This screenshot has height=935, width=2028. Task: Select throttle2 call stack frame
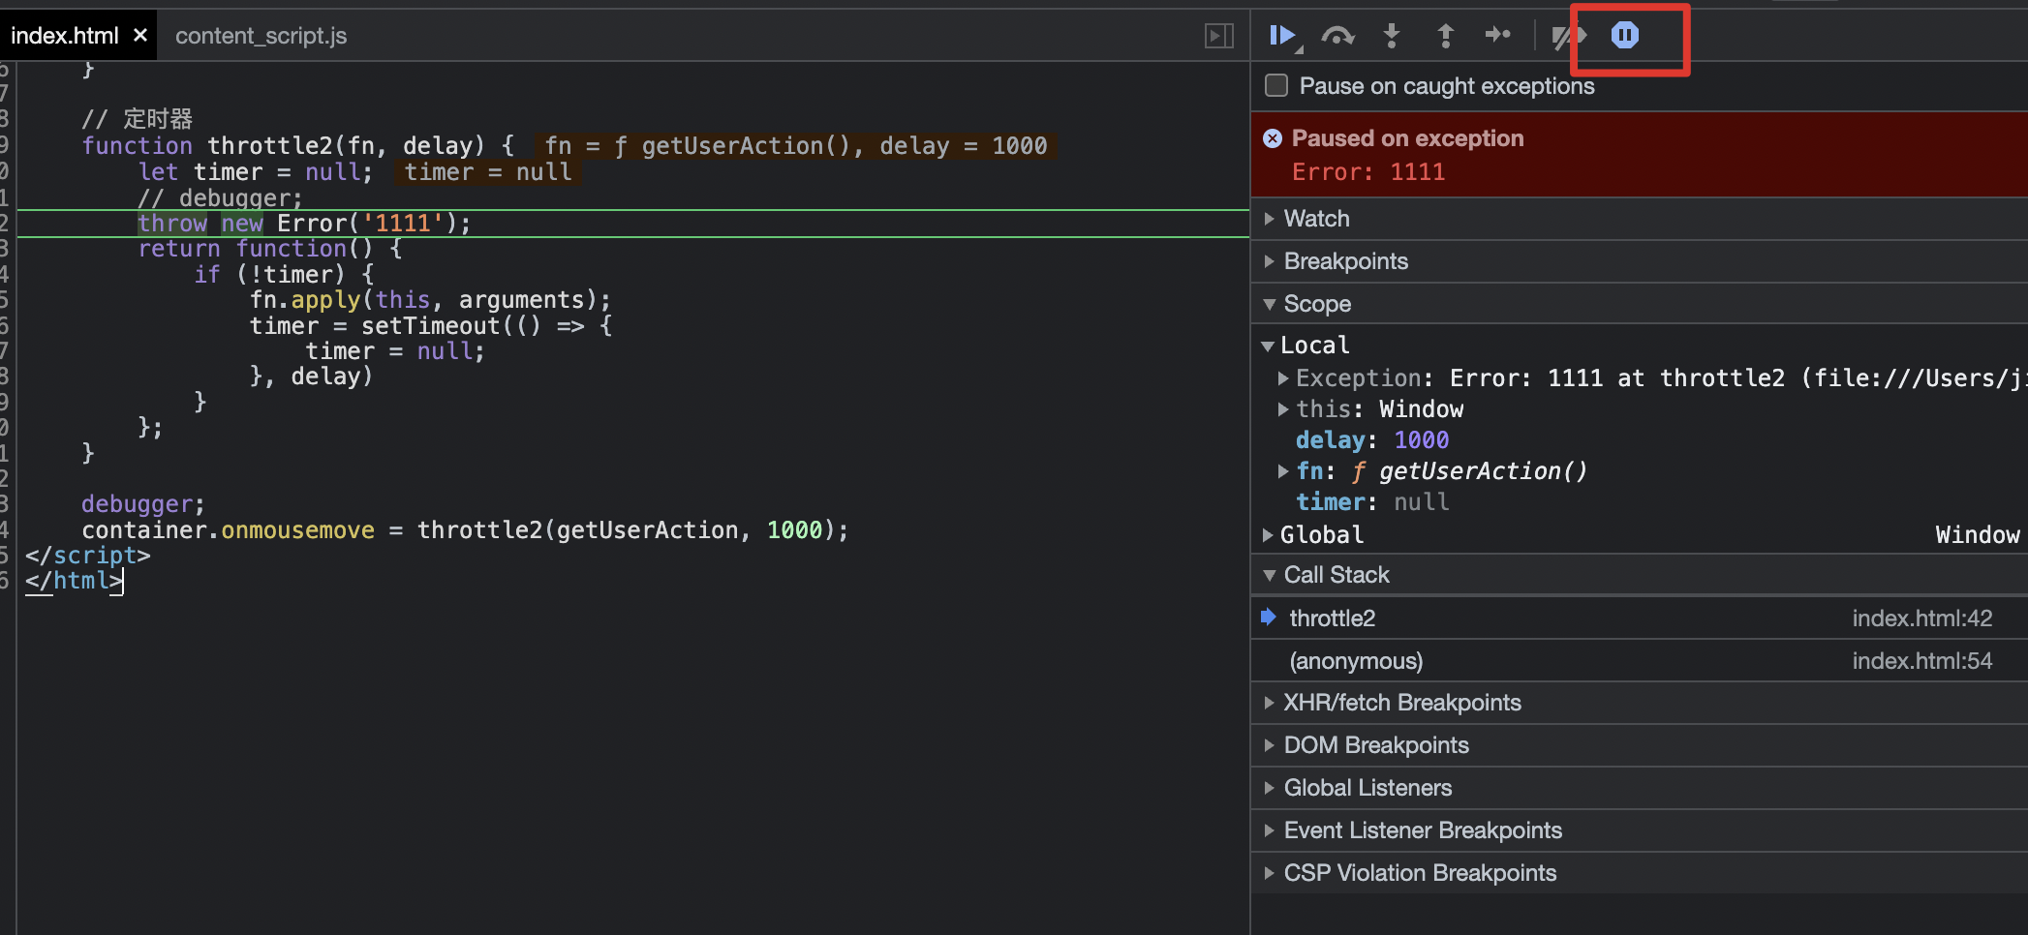pos(1640,618)
